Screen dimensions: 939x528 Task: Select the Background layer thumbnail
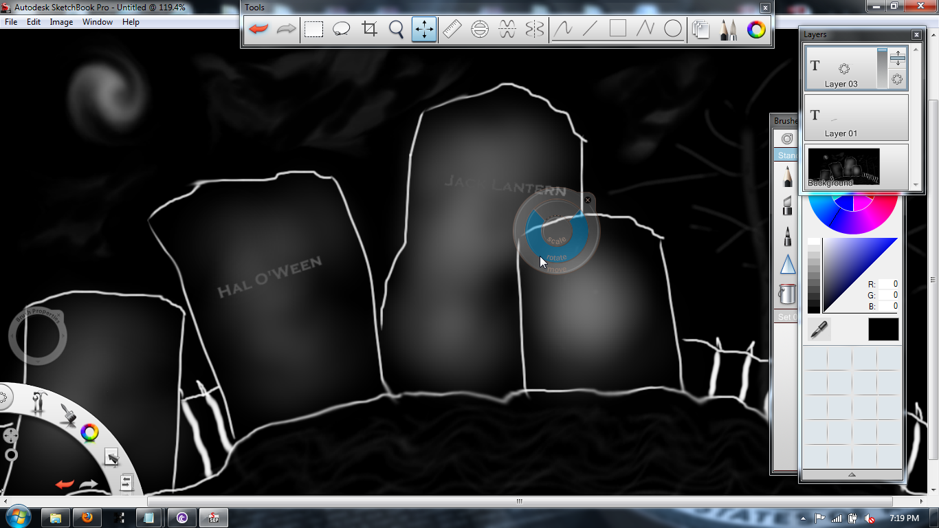[x=843, y=167]
